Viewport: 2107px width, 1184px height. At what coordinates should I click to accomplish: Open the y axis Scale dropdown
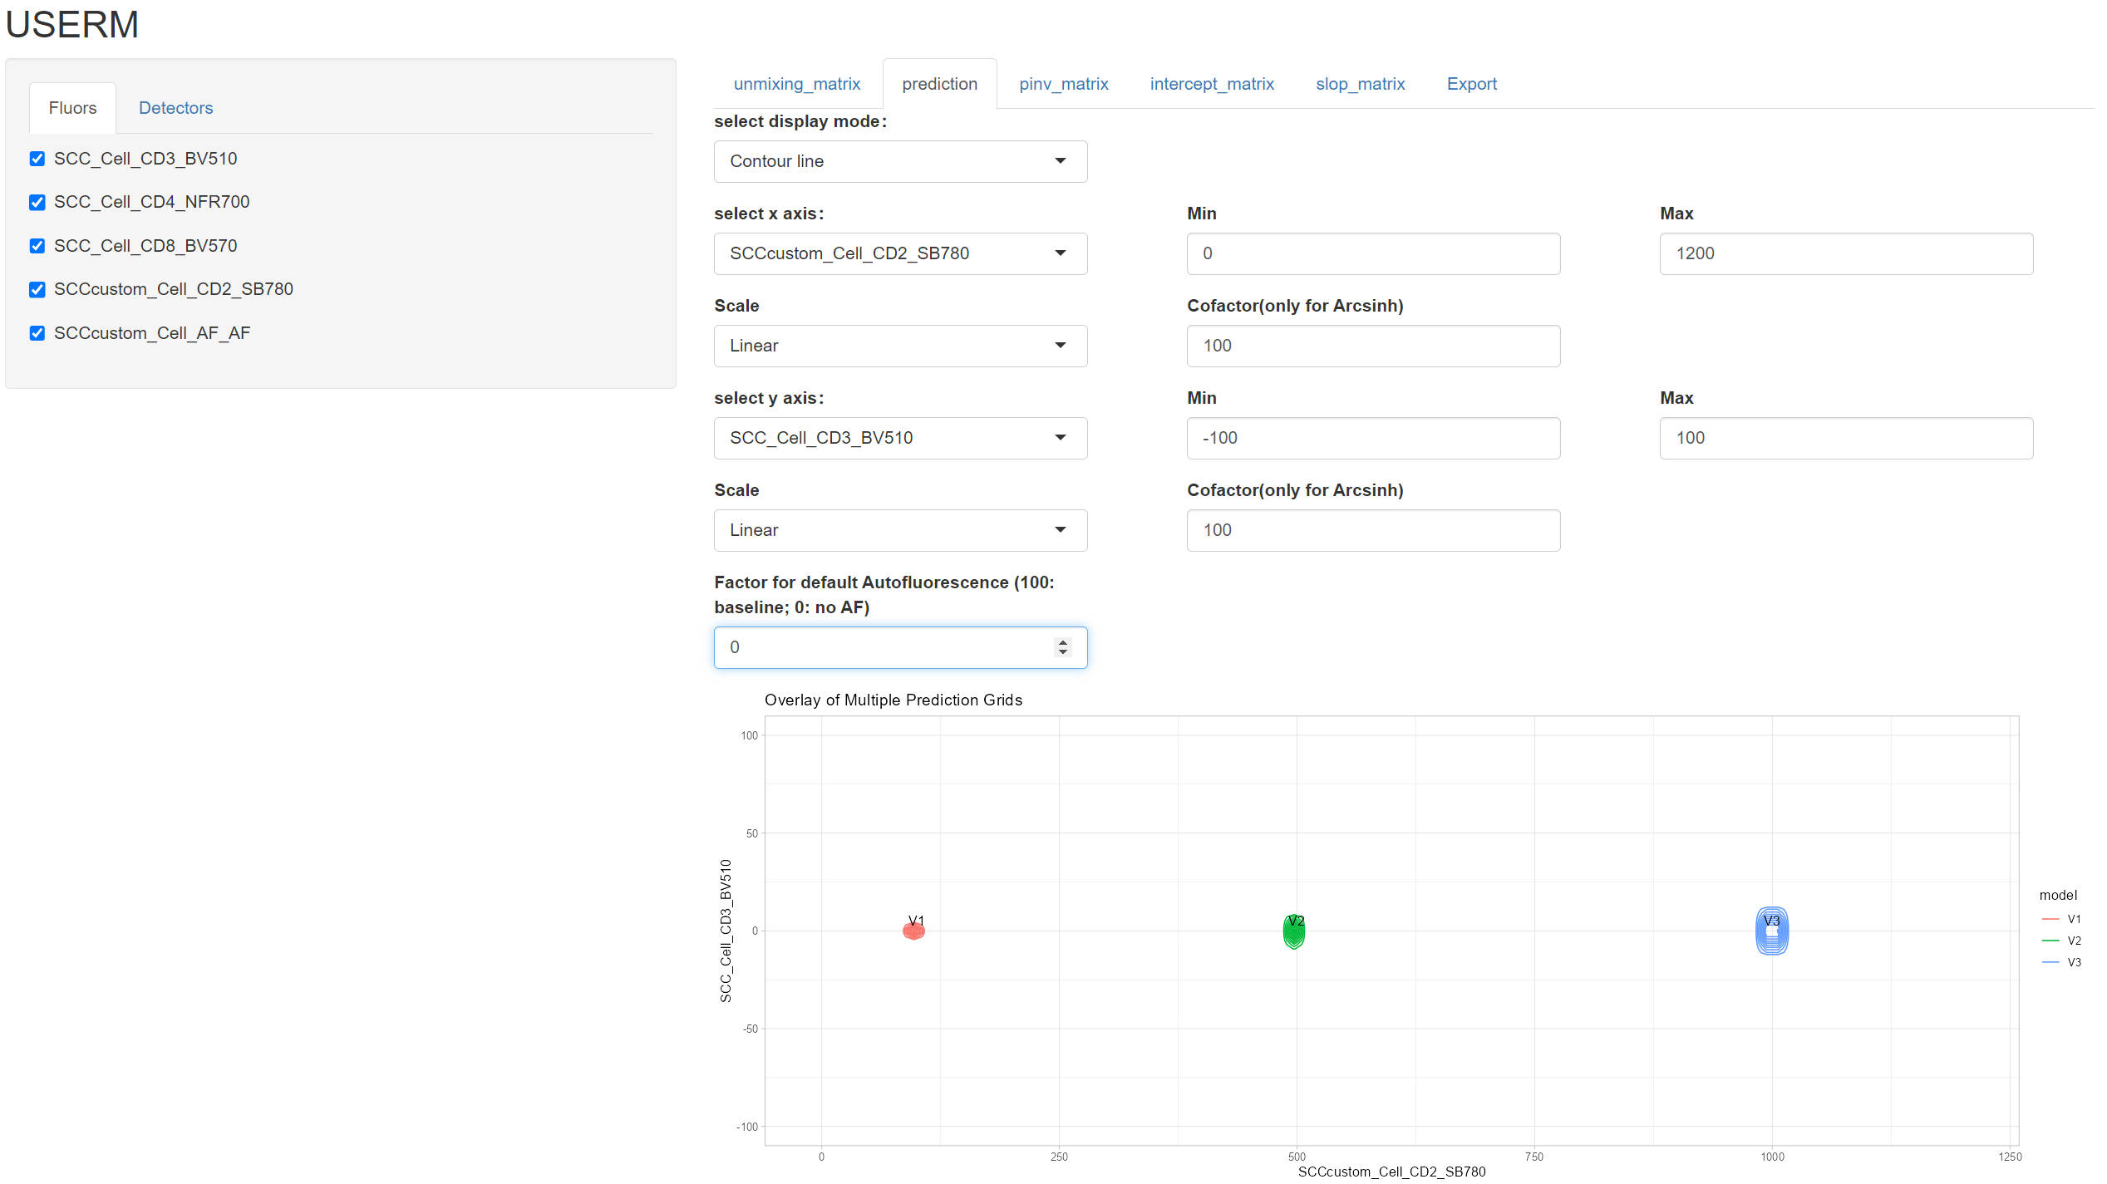(x=899, y=530)
